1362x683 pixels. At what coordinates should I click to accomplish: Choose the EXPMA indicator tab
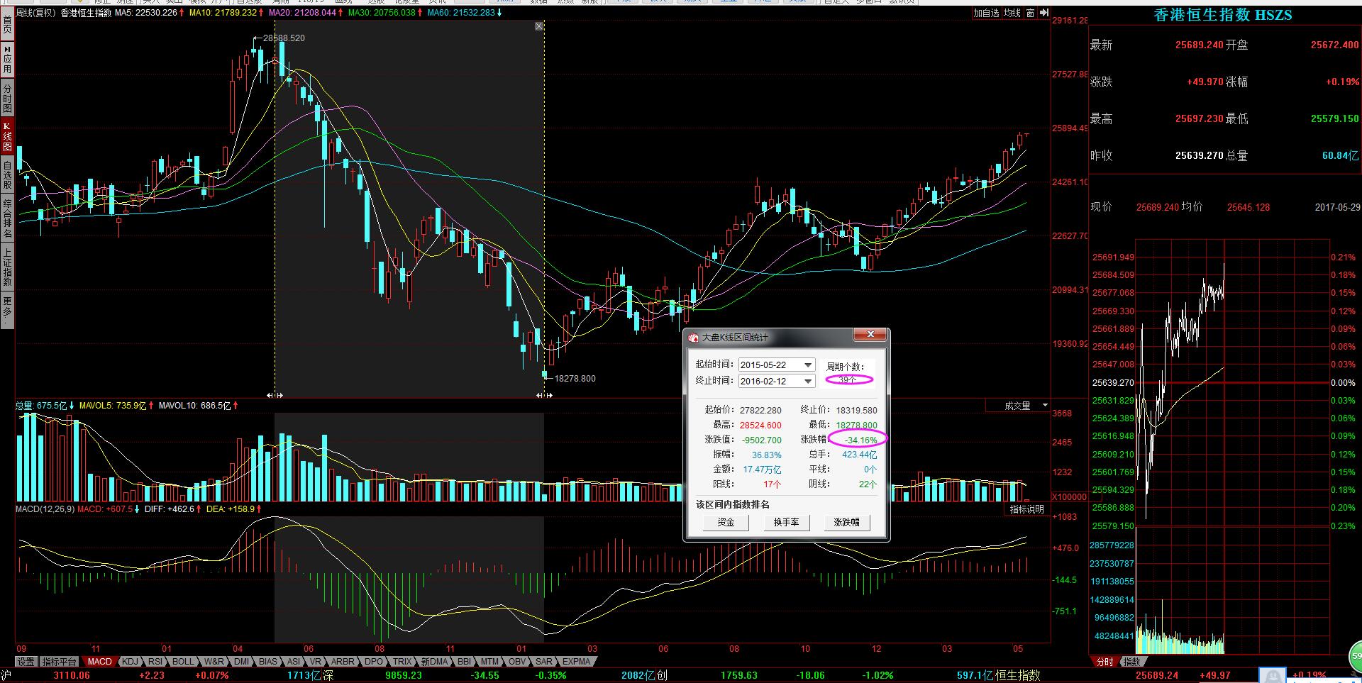[x=577, y=662]
